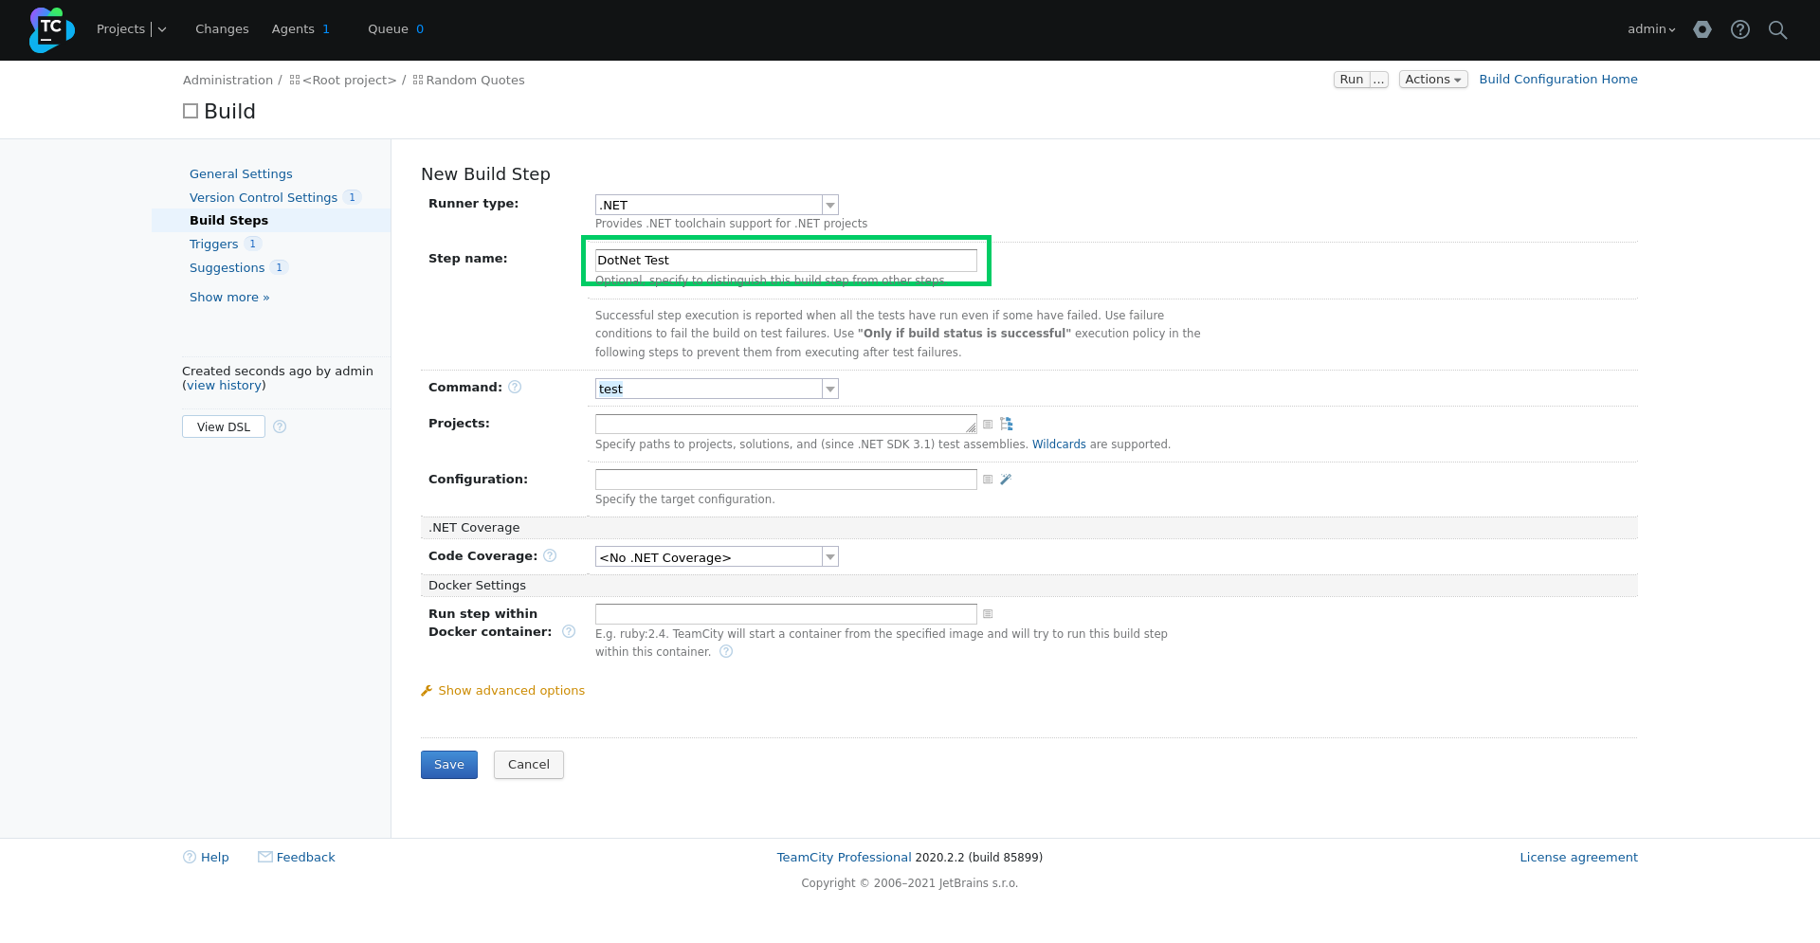The height and width of the screenshot is (943, 1820).
Task: Click the Projects textarea resize handle
Action: pos(971,428)
